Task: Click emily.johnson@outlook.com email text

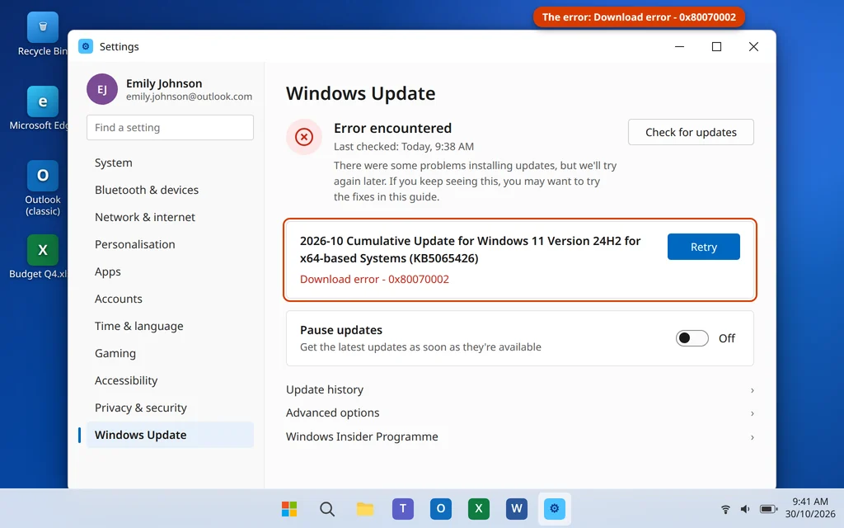Action: [x=189, y=97]
